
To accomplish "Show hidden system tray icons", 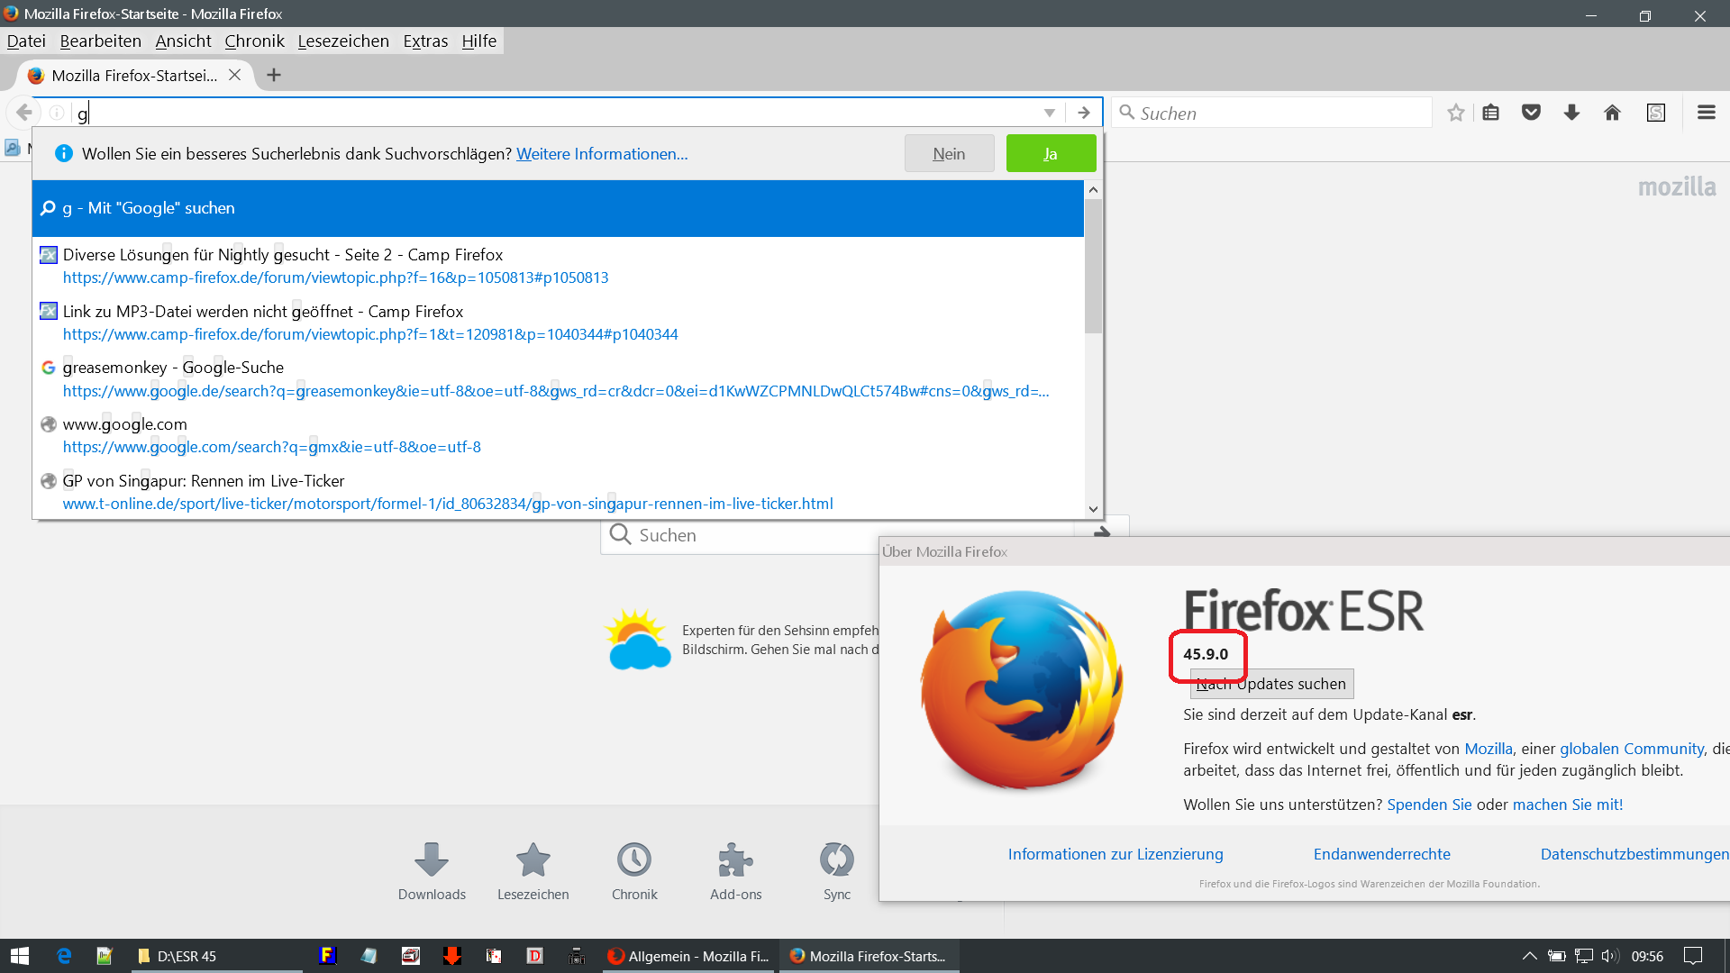I will (x=1529, y=956).
